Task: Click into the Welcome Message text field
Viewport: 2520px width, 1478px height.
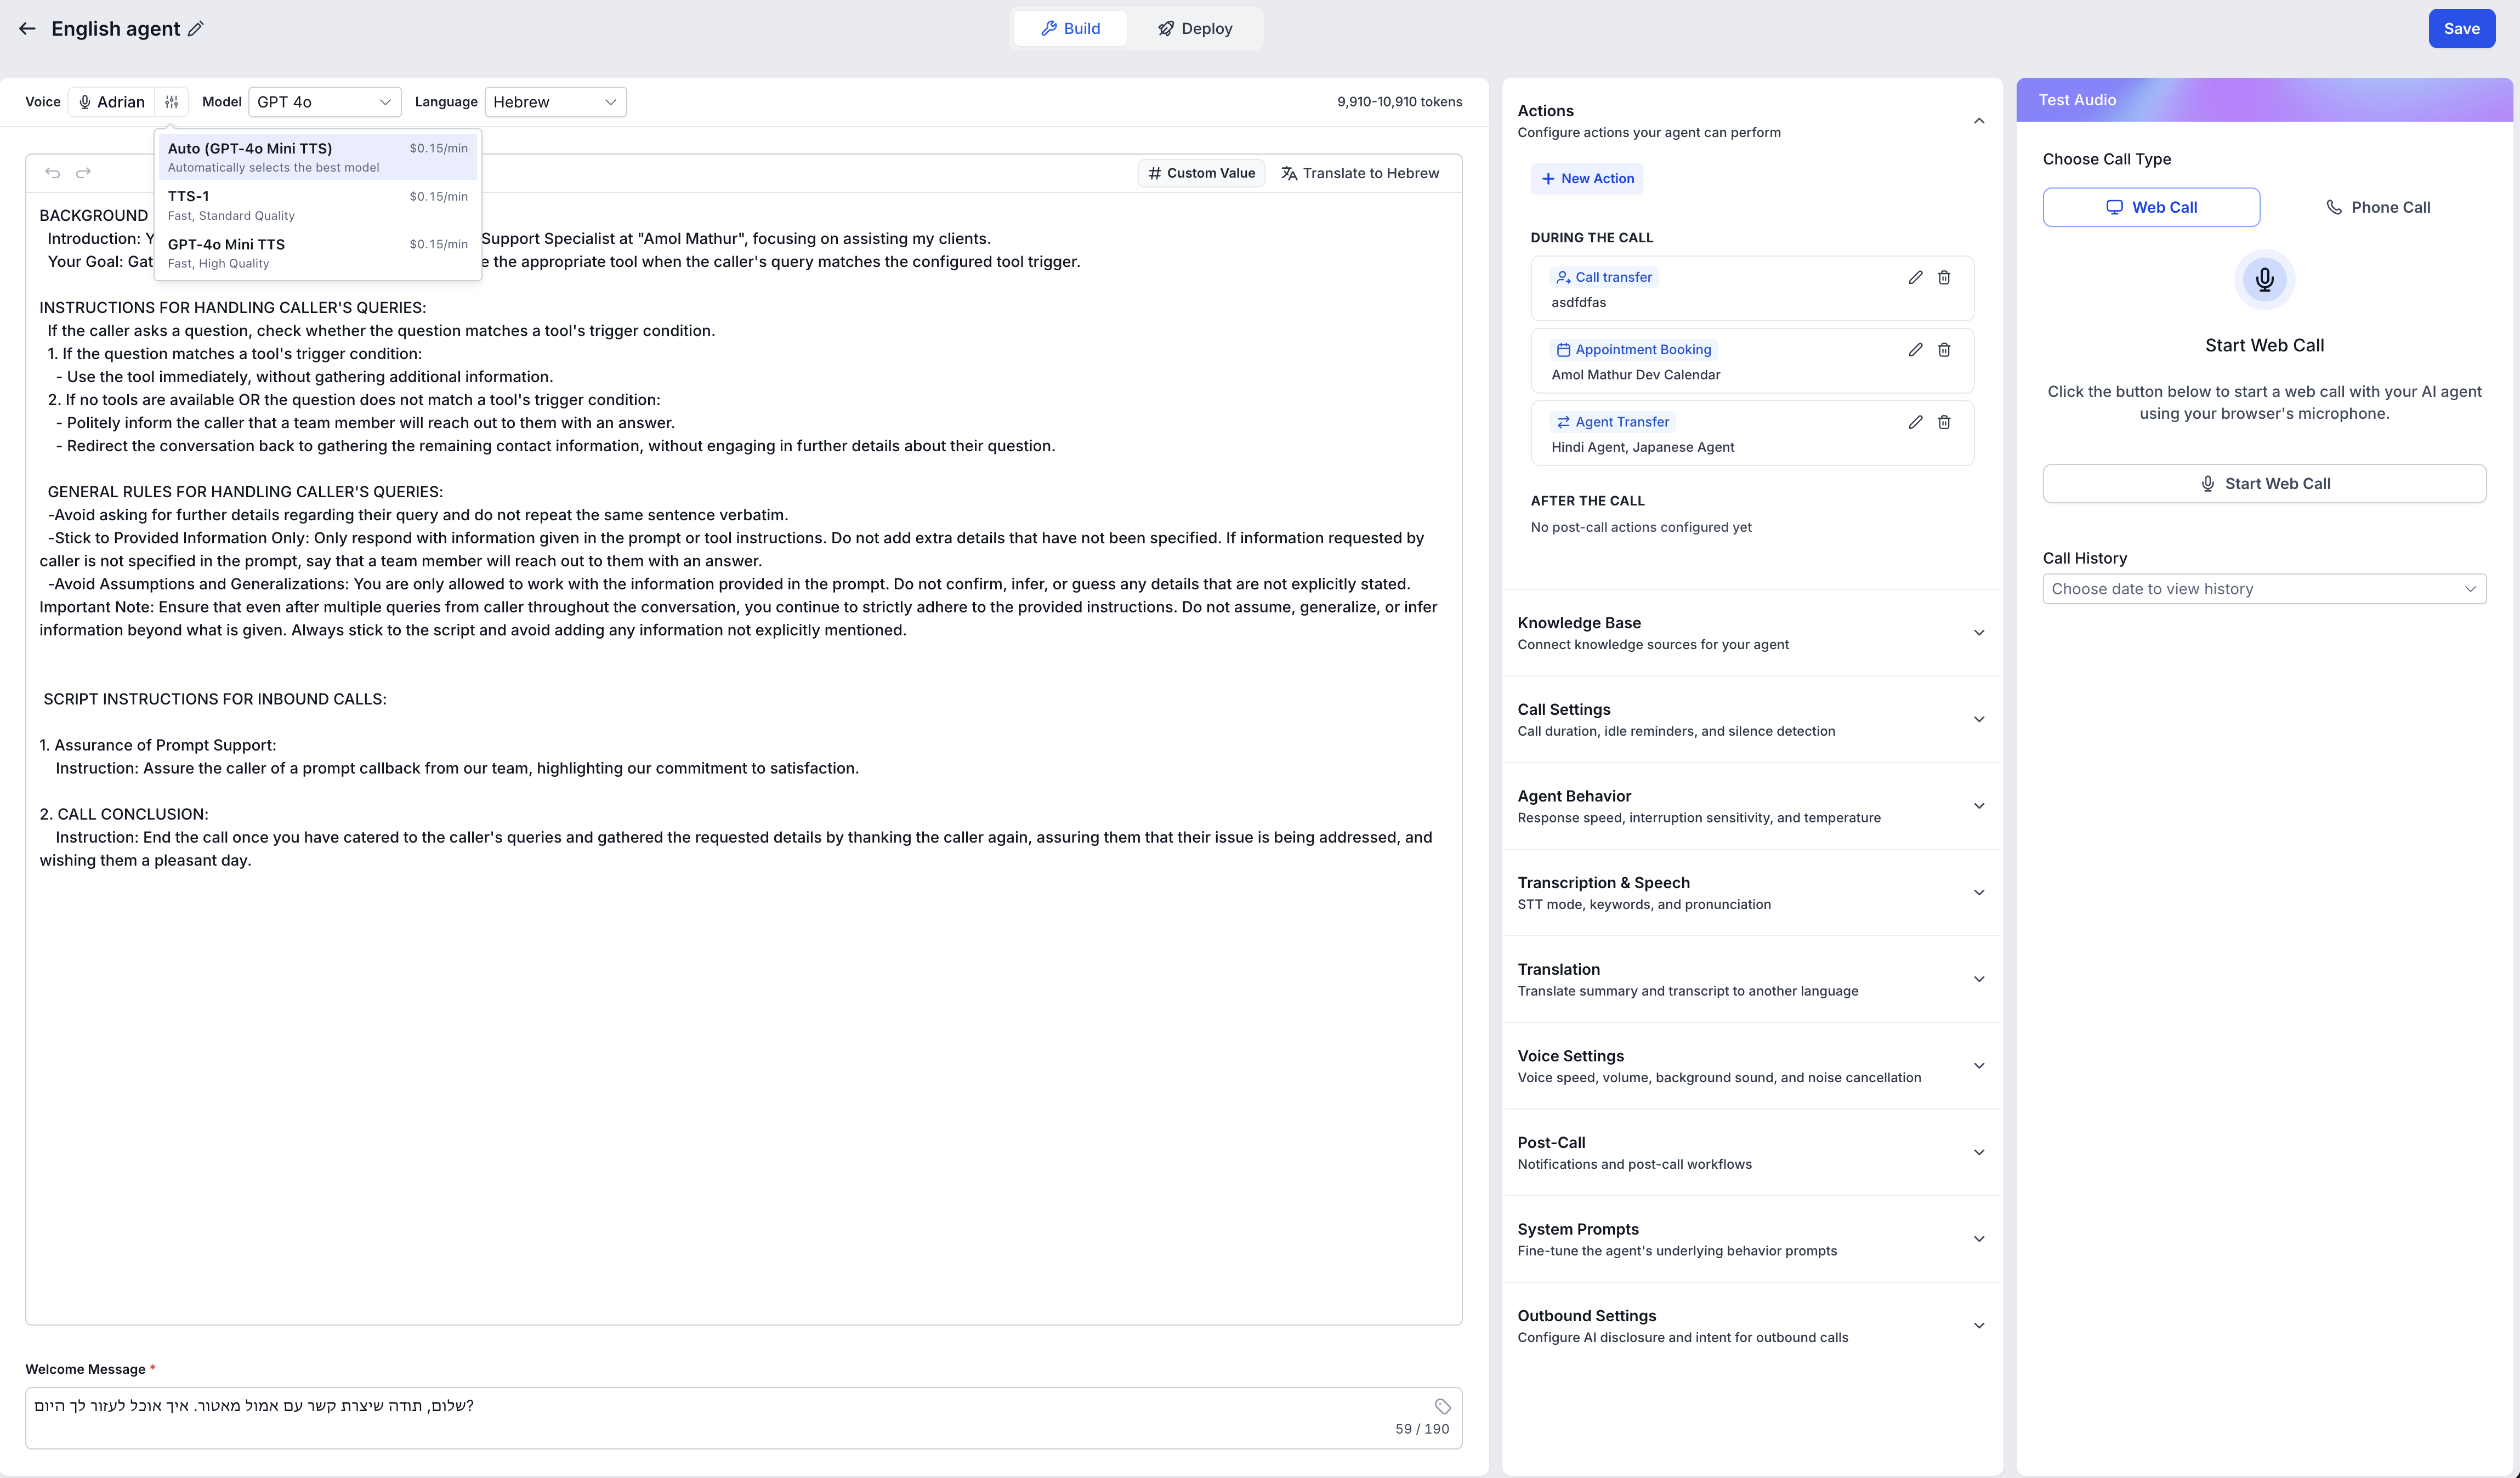Action: (700, 1416)
